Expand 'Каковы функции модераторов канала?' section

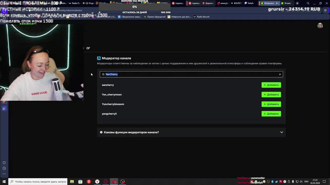(191, 132)
